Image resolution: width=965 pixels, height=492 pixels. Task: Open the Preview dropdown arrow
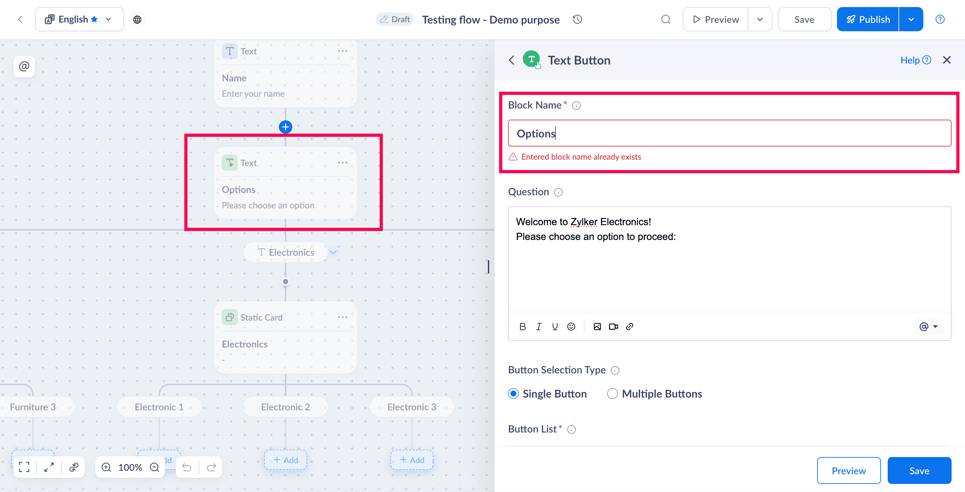click(x=759, y=19)
